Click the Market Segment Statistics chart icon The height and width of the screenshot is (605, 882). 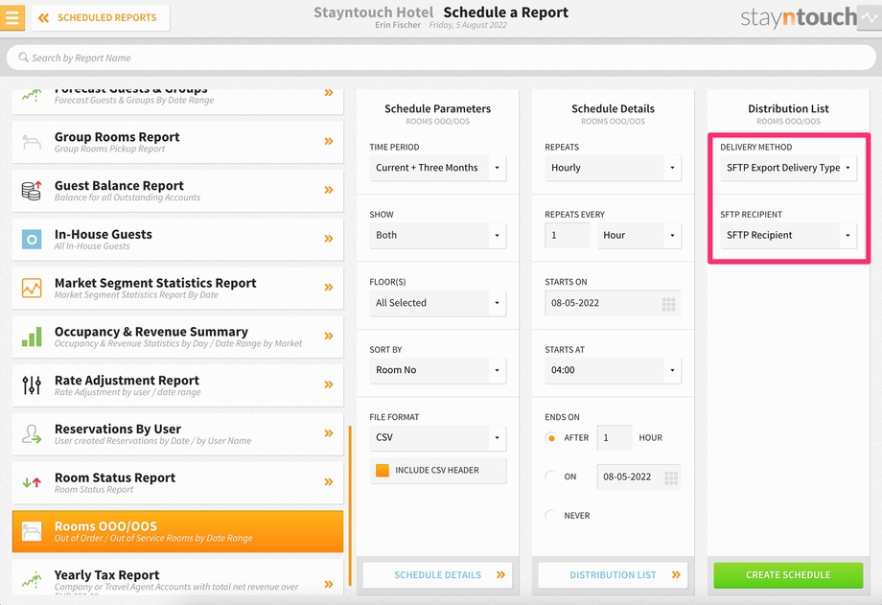(x=32, y=288)
